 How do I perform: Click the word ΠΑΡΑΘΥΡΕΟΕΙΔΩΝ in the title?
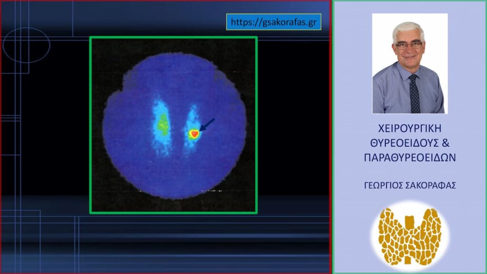pyautogui.click(x=409, y=157)
